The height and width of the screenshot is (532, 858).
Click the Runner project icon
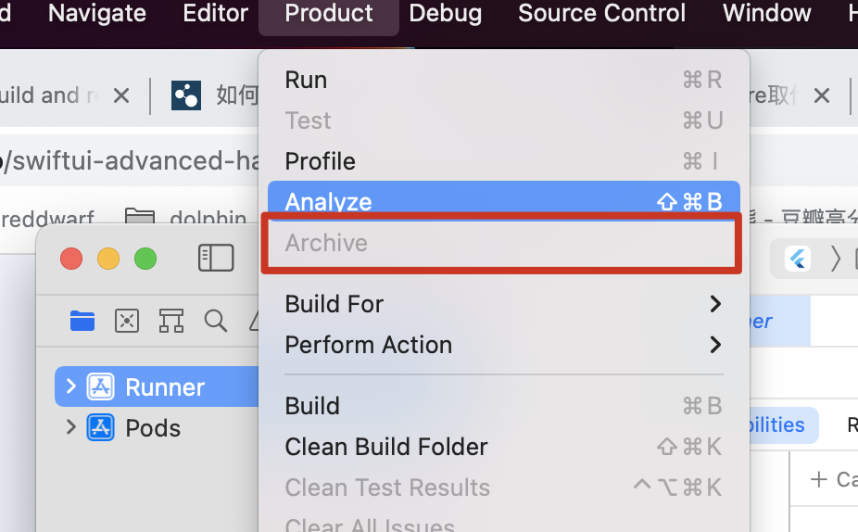tap(100, 386)
